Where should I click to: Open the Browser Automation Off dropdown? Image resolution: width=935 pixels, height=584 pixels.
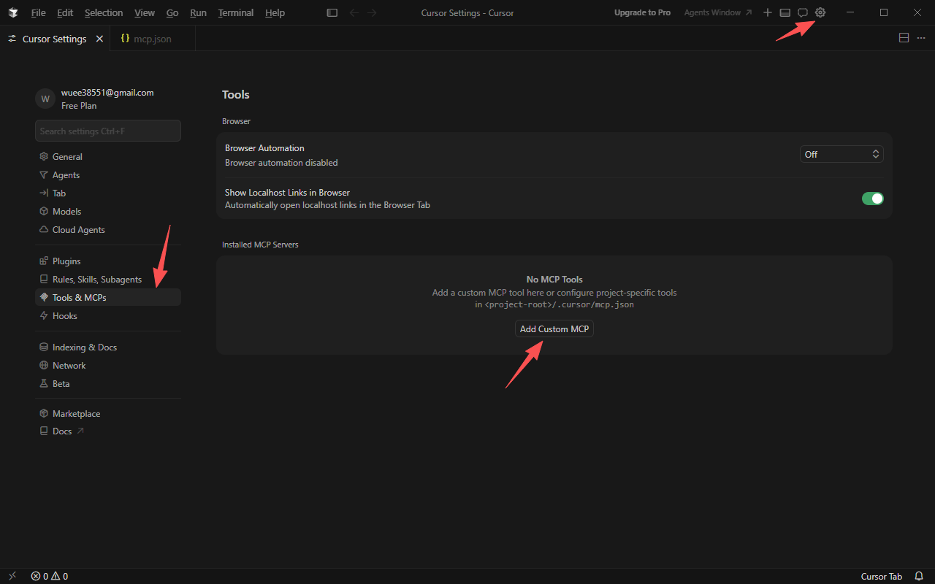click(x=841, y=154)
